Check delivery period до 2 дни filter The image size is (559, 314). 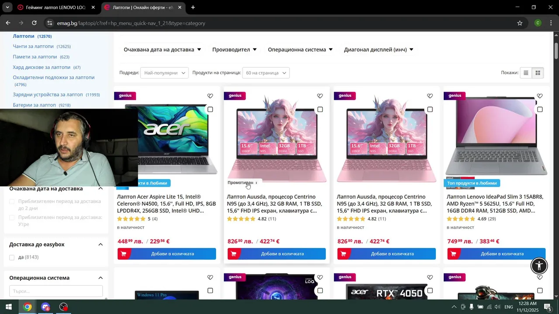tap(12, 201)
